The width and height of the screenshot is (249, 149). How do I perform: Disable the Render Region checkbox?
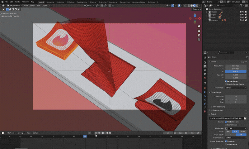pos(226,81)
